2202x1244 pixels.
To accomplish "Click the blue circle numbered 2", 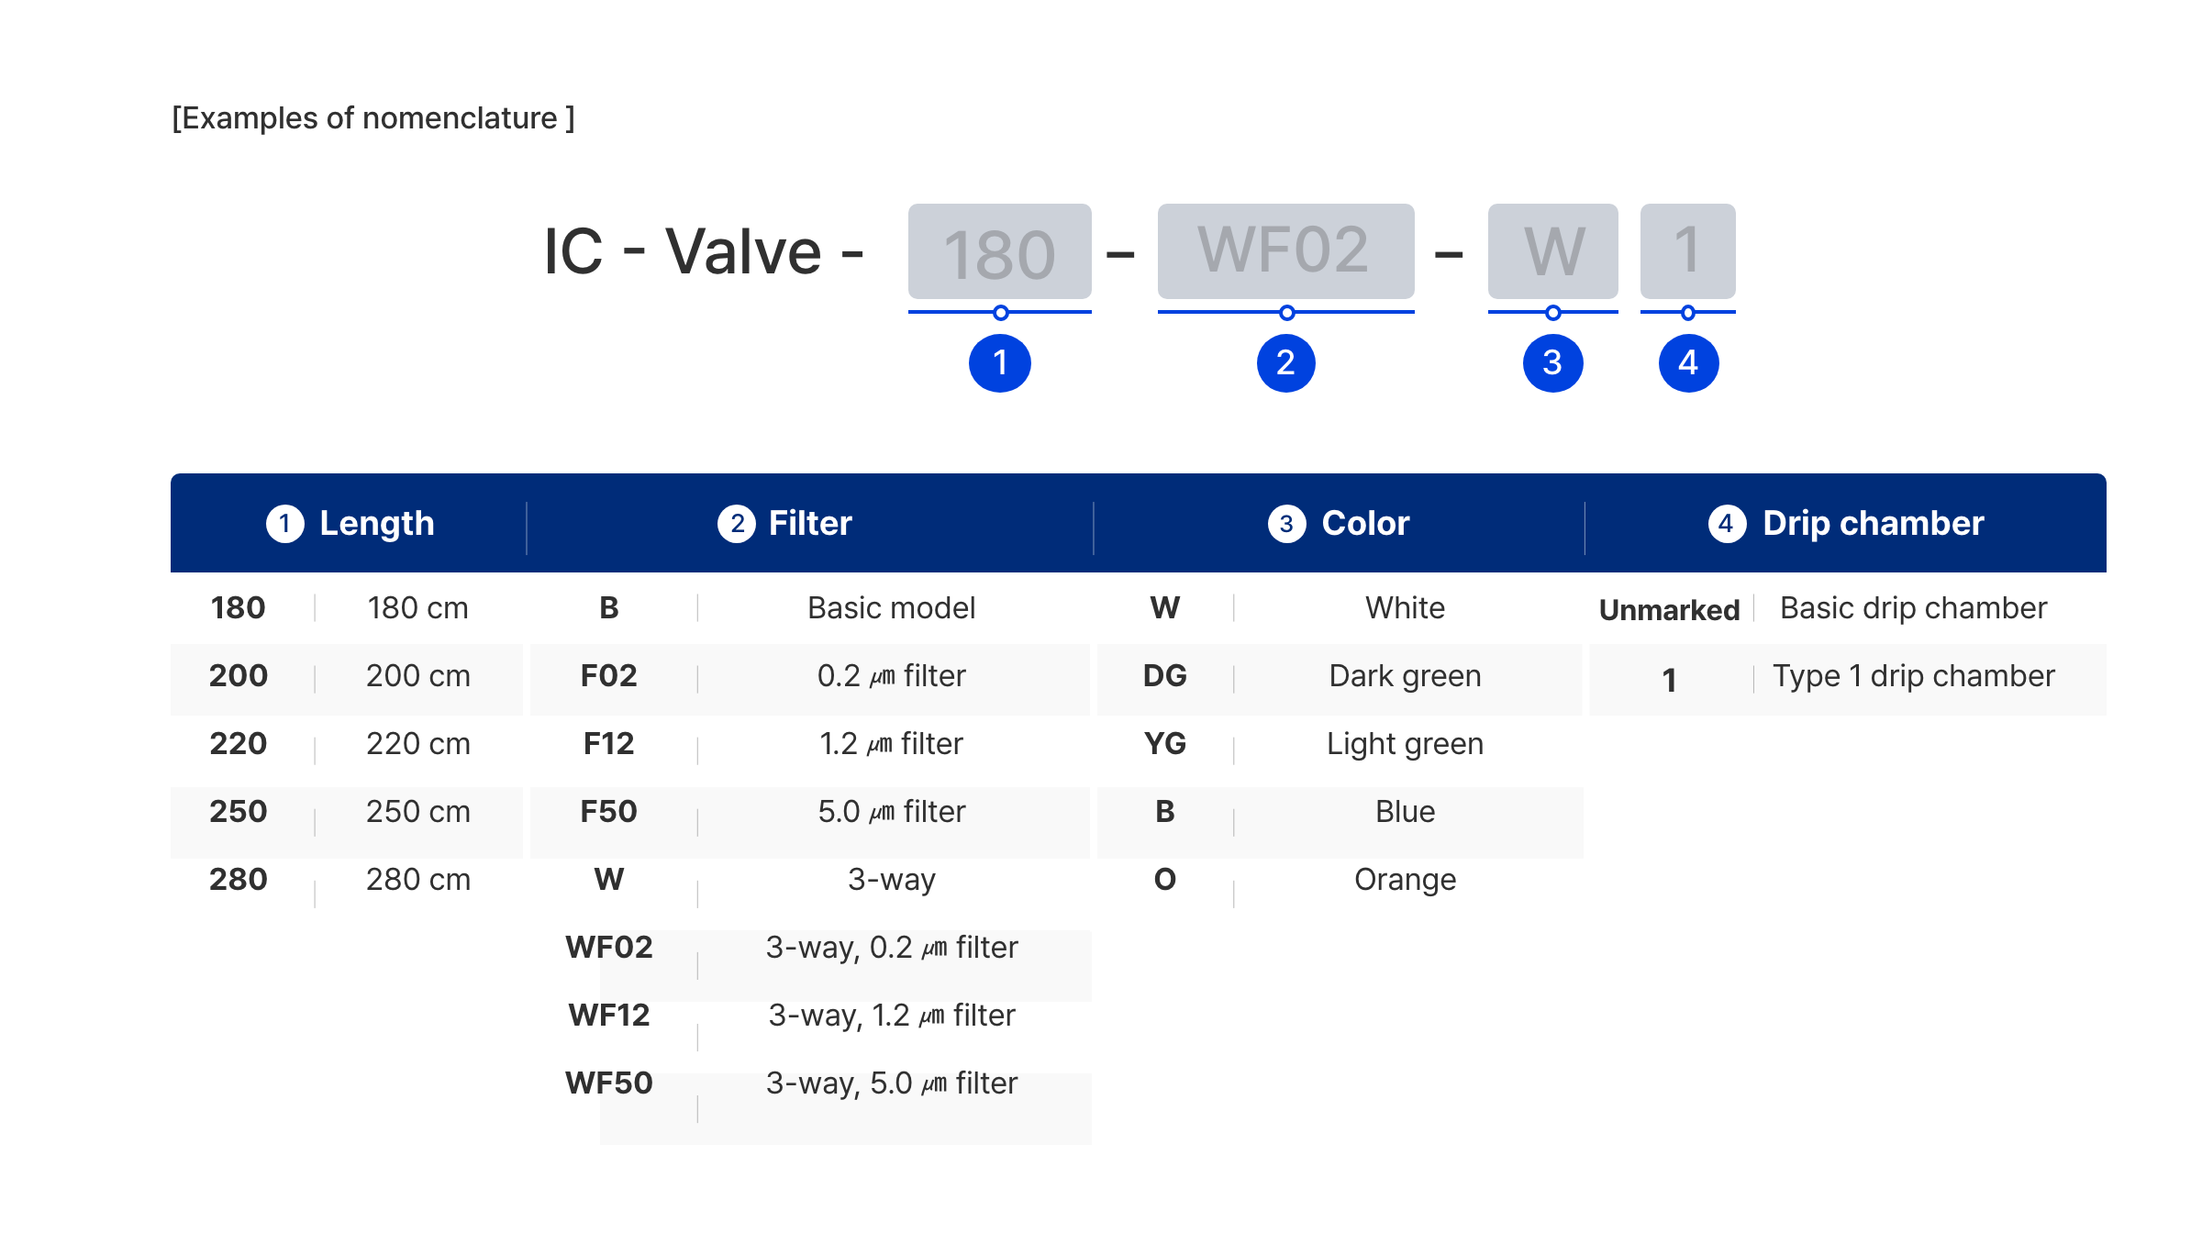I will [1285, 362].
